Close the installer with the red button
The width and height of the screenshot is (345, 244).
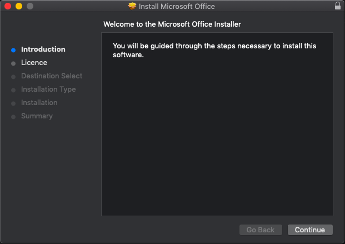click(8, 6)
